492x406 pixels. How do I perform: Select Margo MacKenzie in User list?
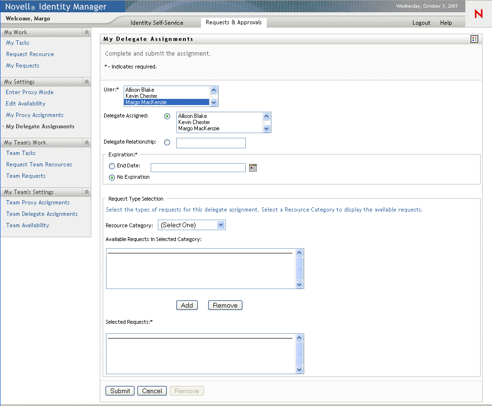click(167, 102)
